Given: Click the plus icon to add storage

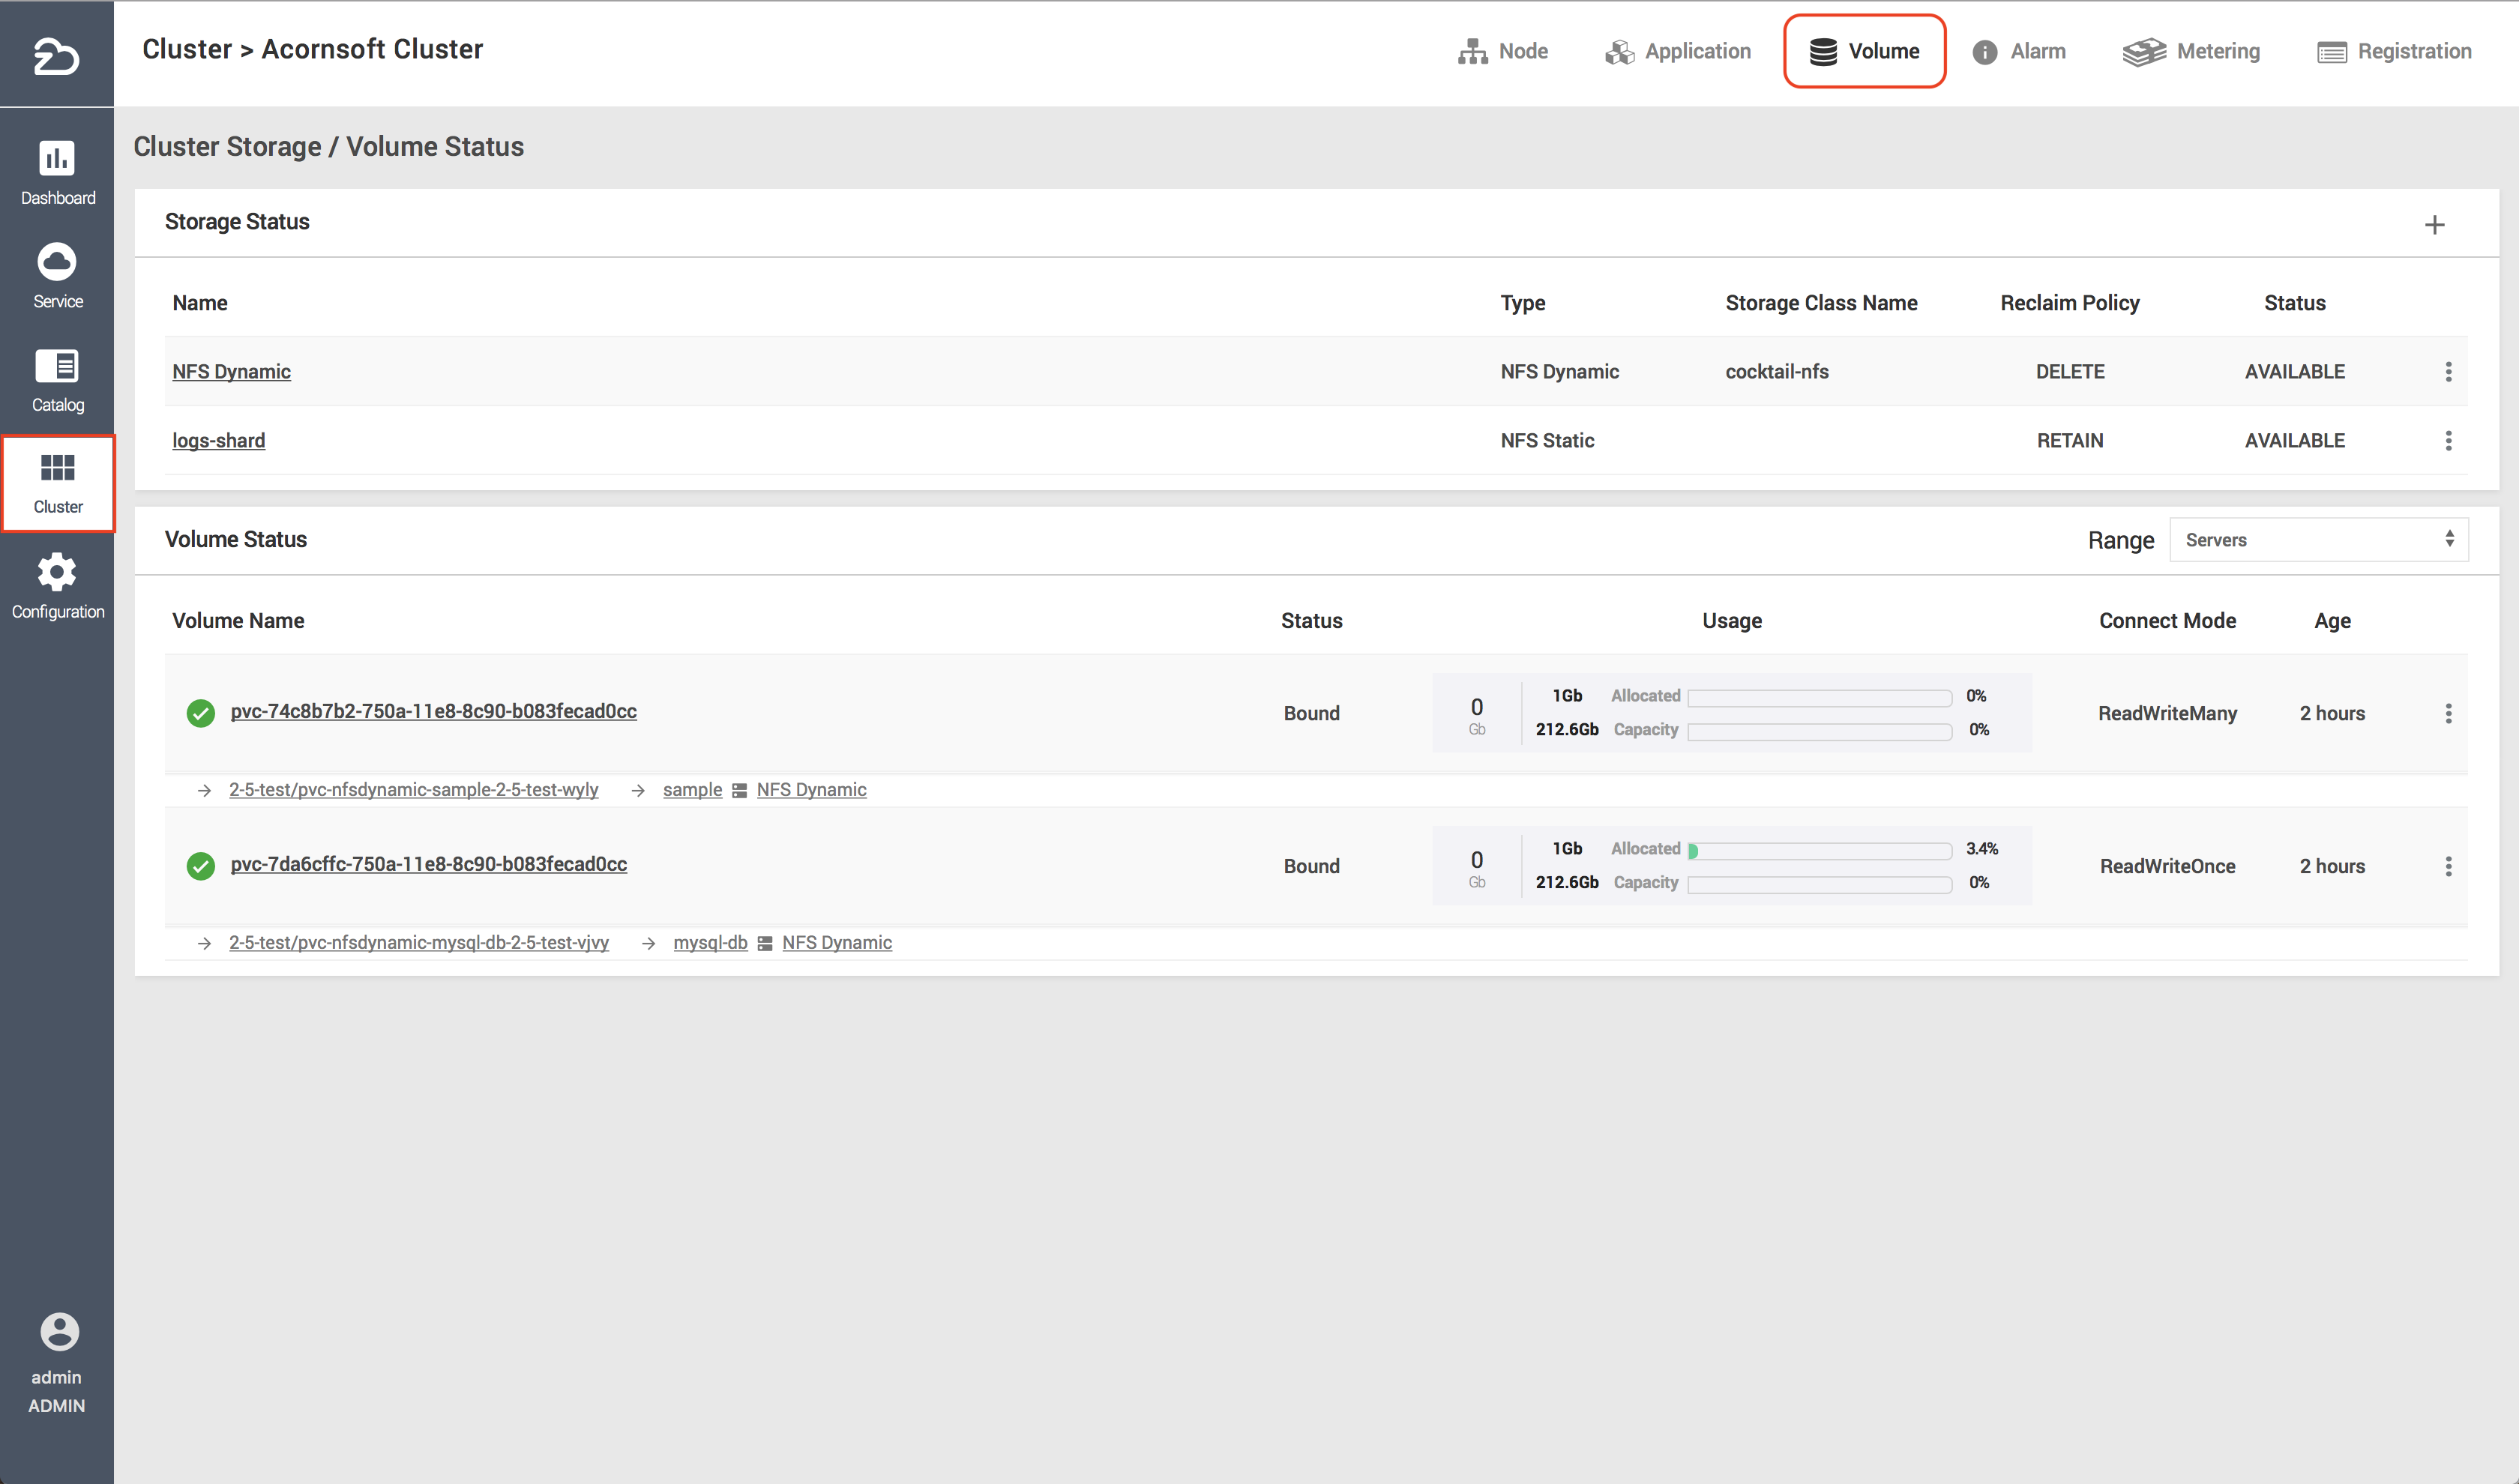Looking at the screenshot, I should (x=2434, y=225).
